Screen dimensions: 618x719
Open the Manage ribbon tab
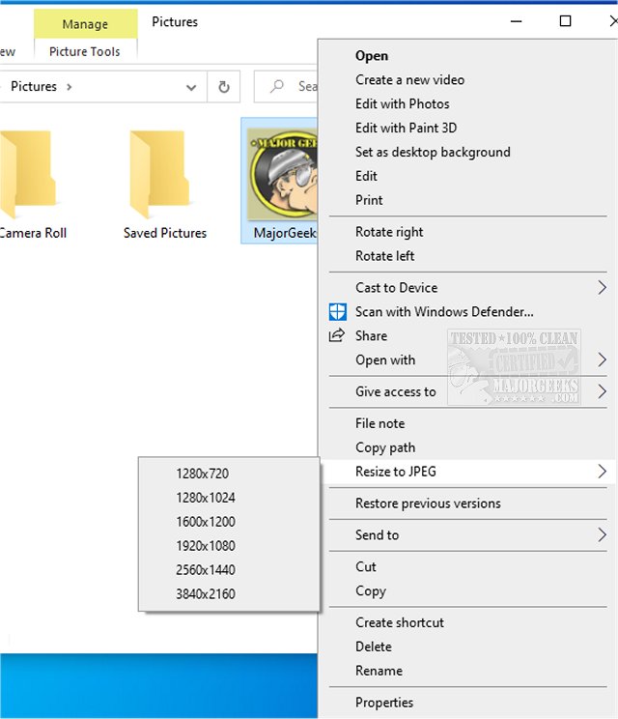(85, 23)
